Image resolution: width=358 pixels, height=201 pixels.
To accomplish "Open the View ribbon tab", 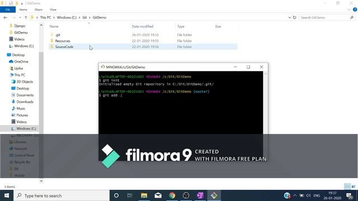I will [53, 9].
